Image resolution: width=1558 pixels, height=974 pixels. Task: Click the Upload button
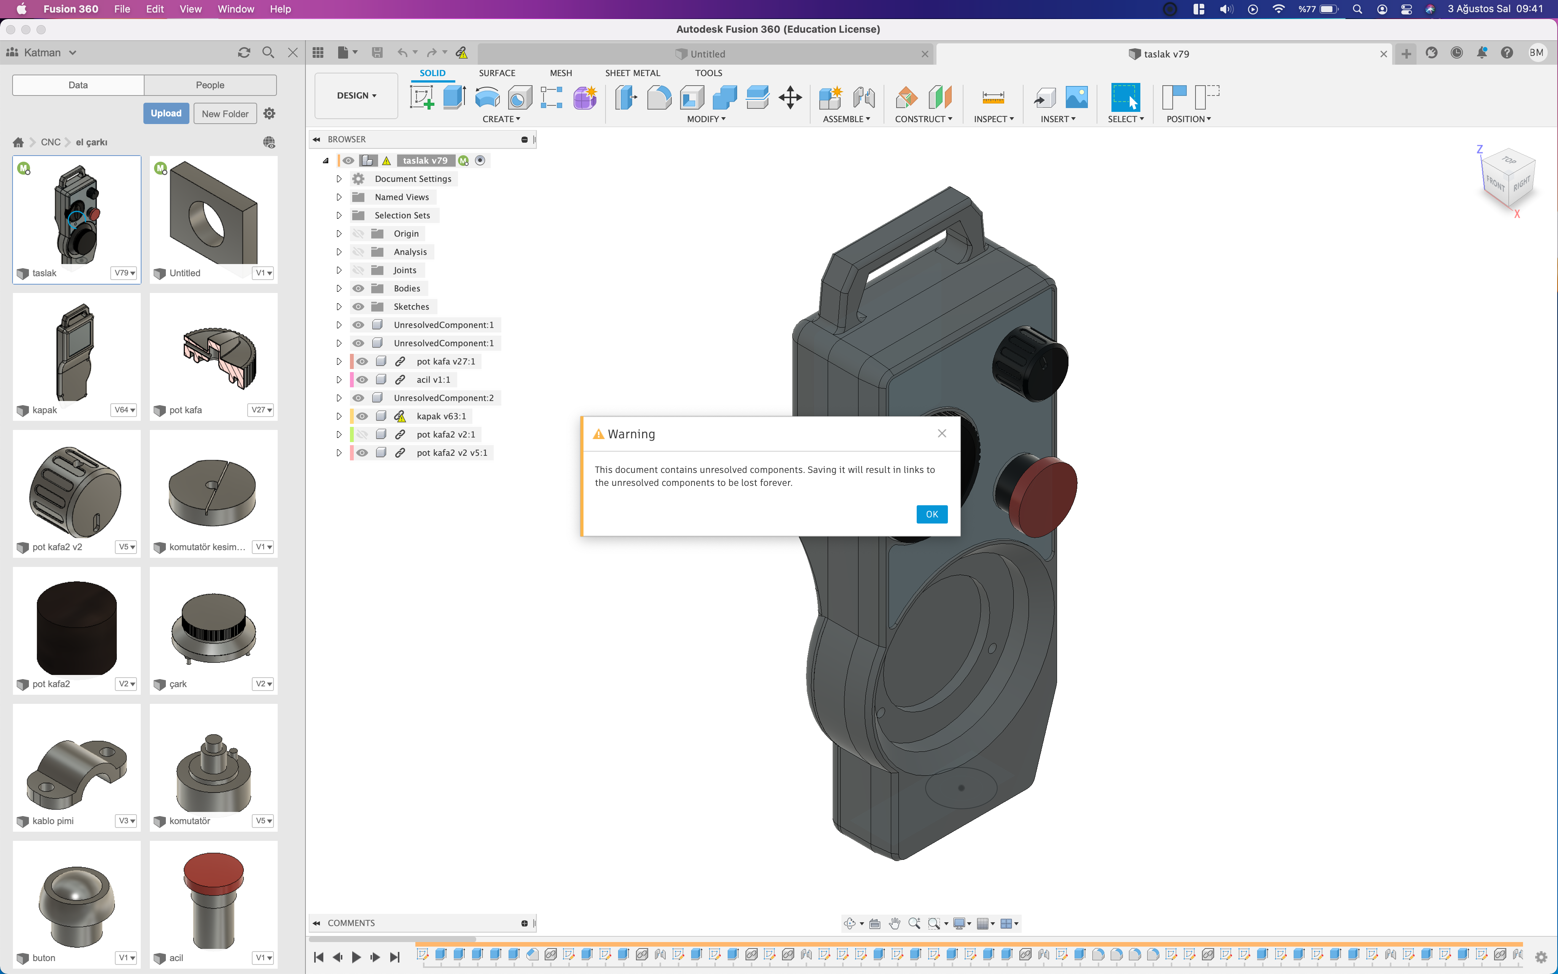166,113
